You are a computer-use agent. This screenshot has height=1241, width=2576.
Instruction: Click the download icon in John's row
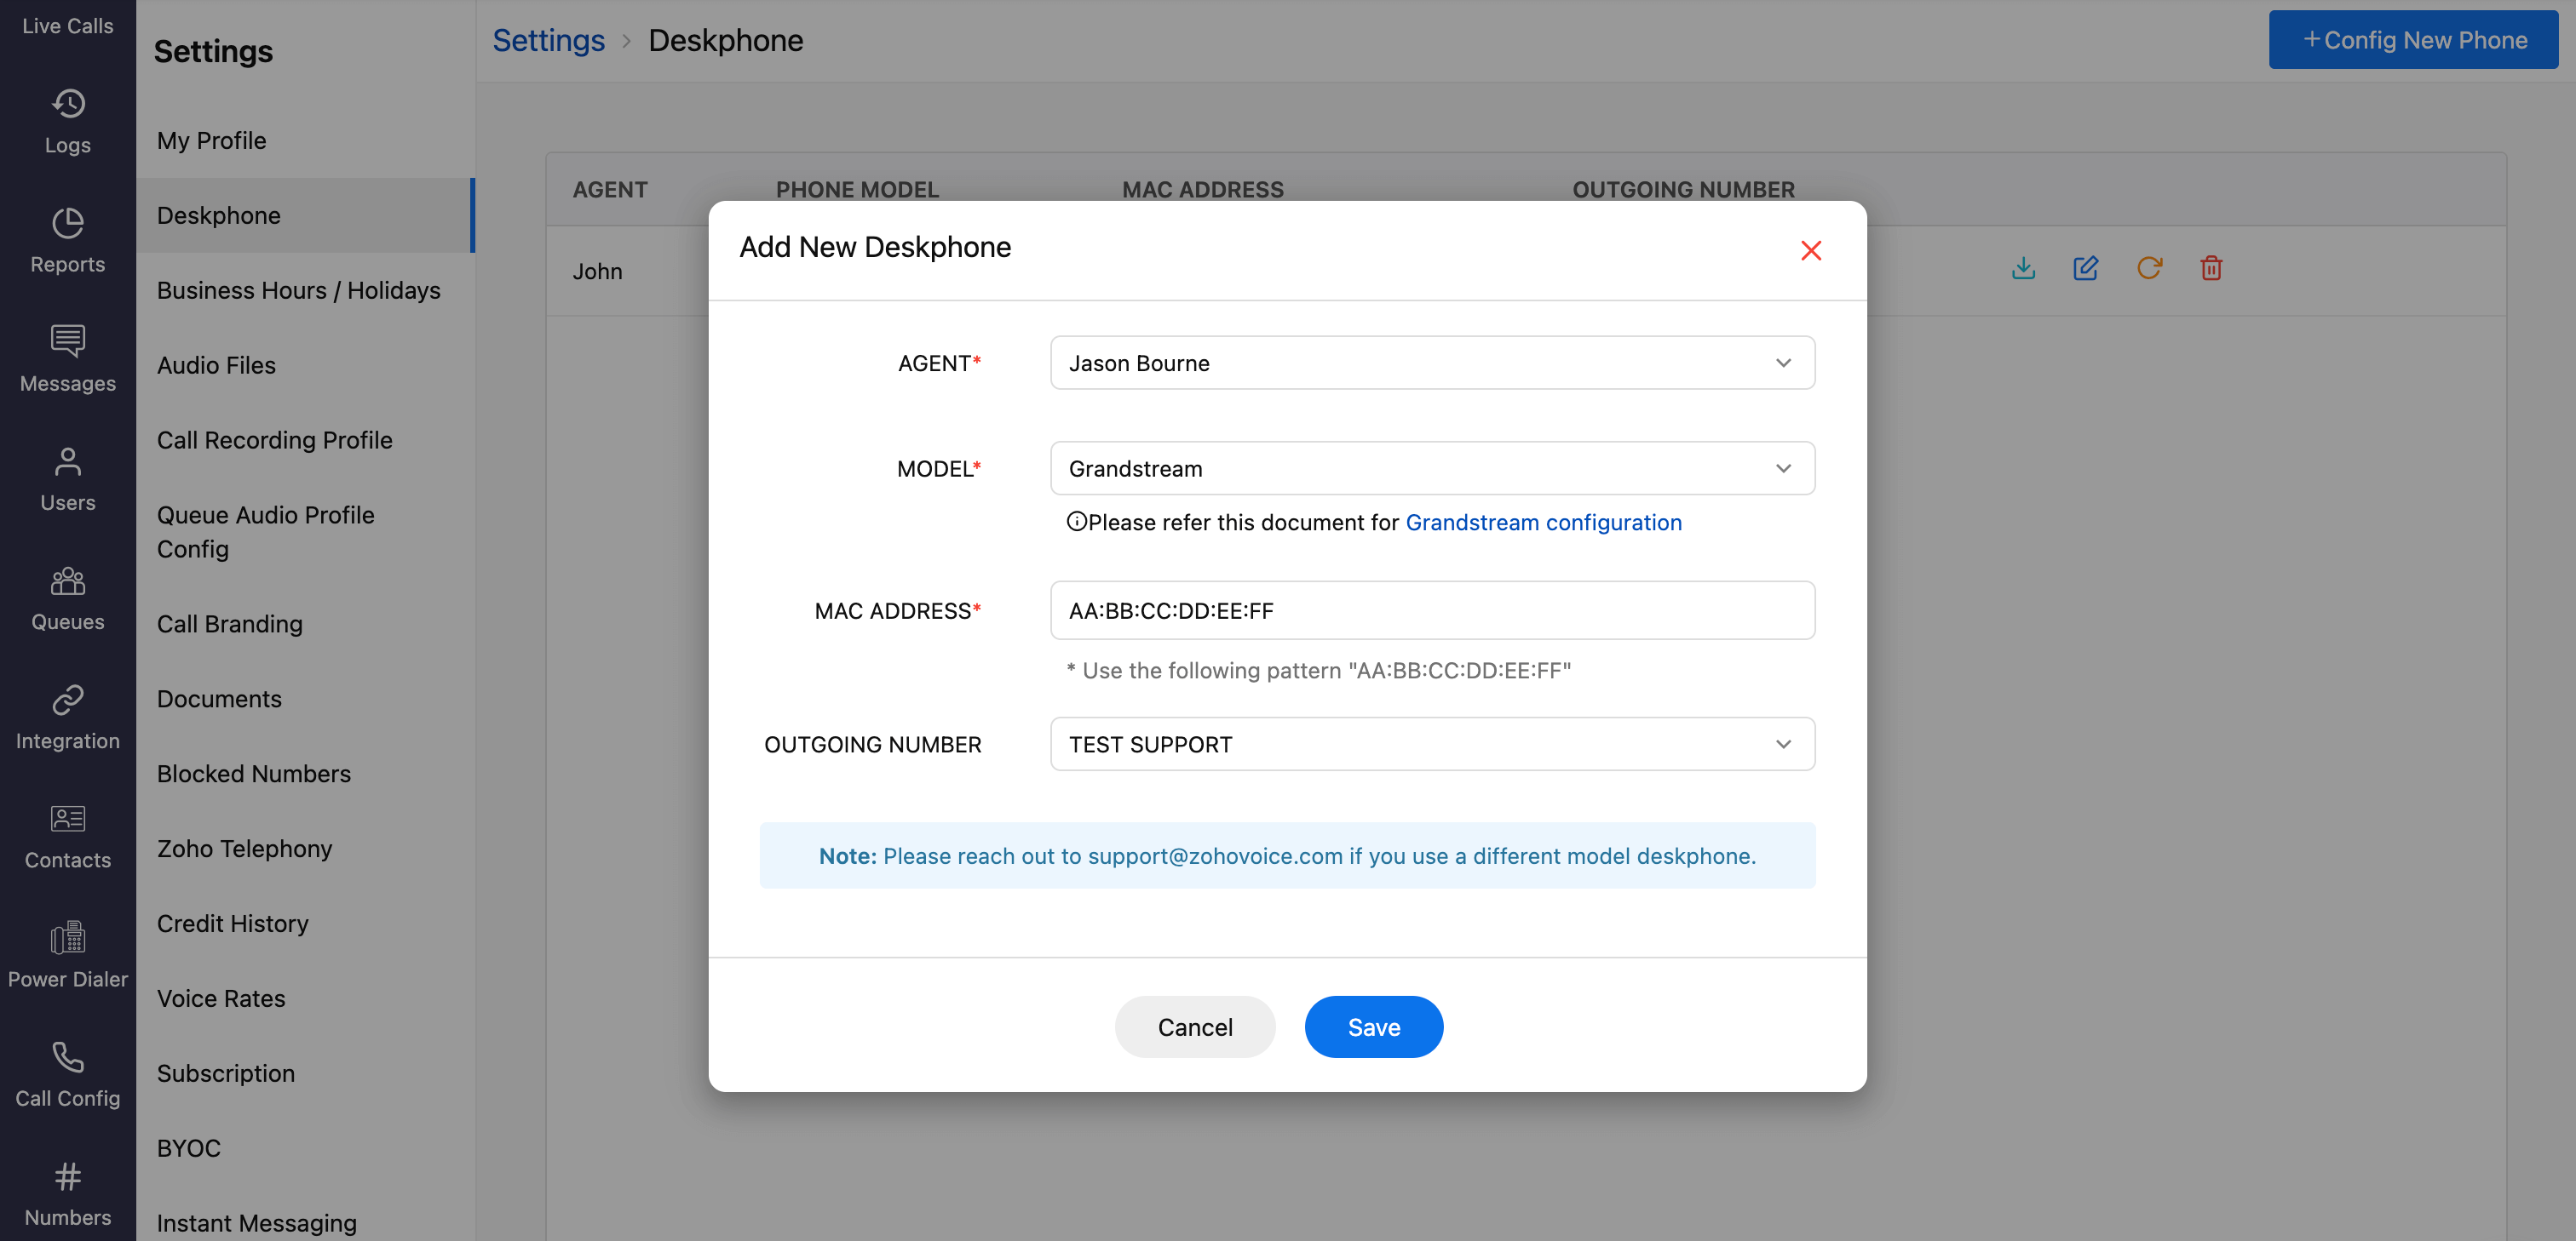(x=2023, y=268)
